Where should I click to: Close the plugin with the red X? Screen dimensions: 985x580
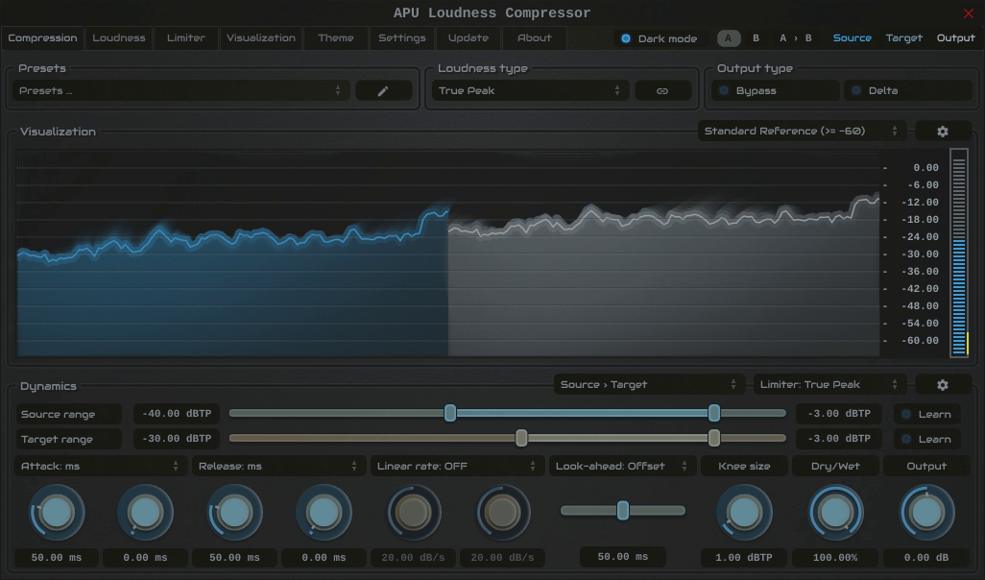point(968,13)
